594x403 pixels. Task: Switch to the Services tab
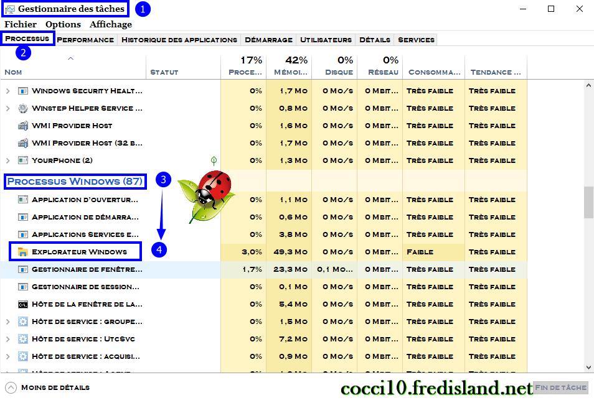[416, 40]
